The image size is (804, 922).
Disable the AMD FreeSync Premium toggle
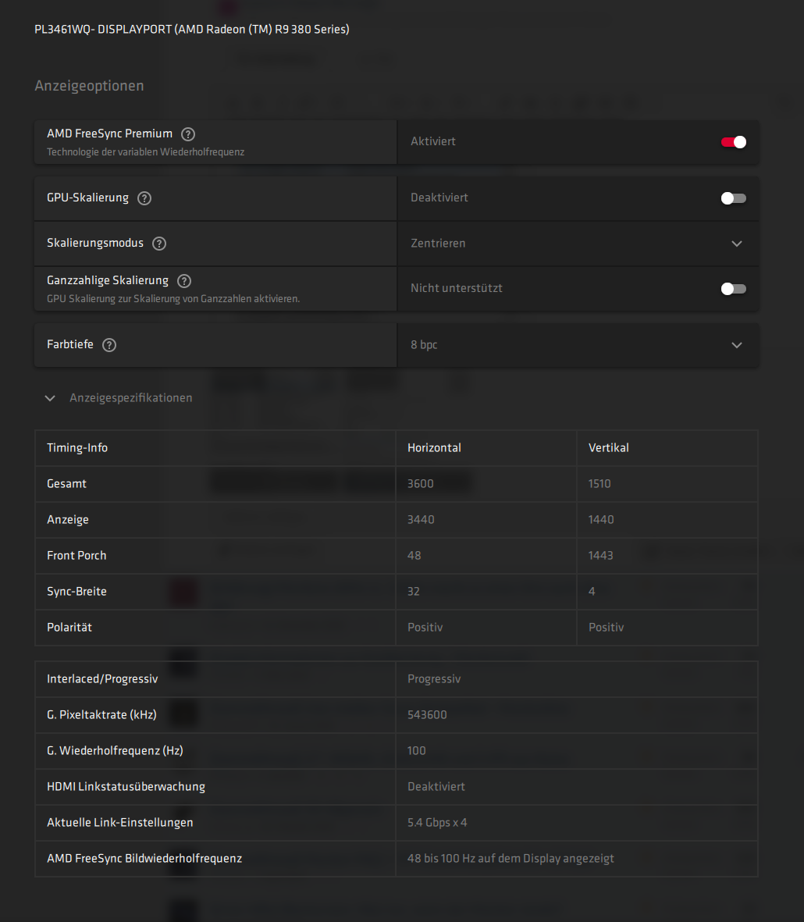point(734,142)
